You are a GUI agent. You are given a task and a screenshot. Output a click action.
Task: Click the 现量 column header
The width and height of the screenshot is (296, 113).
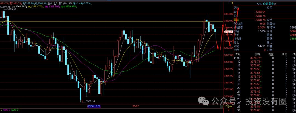pos(271,54)
